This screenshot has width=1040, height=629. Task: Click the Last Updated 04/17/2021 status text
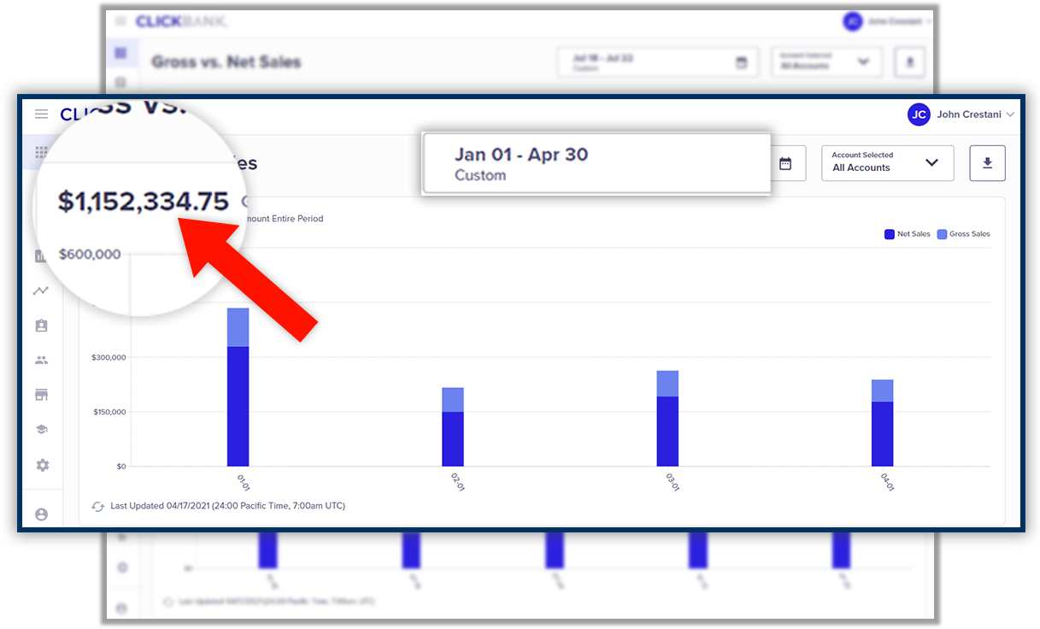pos(227,506)
